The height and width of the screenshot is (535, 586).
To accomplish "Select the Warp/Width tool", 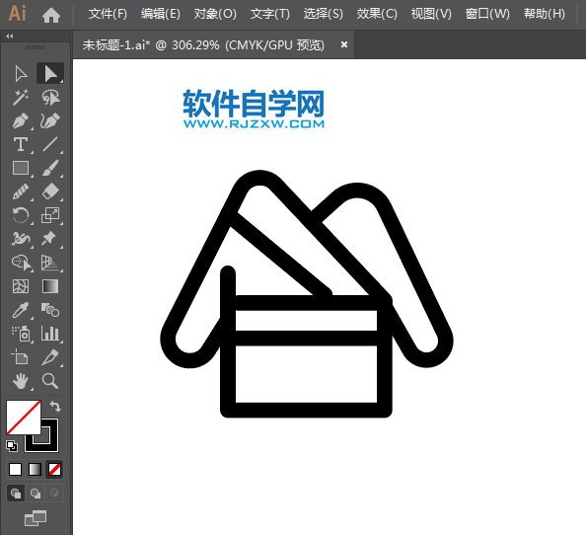I will point(21,239).
